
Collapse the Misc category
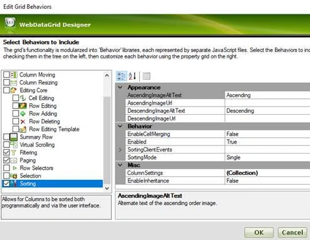(x=120, y=165)
